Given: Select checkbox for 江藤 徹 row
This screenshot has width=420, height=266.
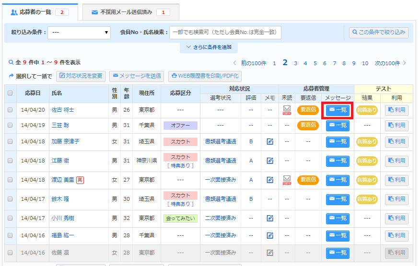Looking at the screenshot, I should click(x=10, y=161).
